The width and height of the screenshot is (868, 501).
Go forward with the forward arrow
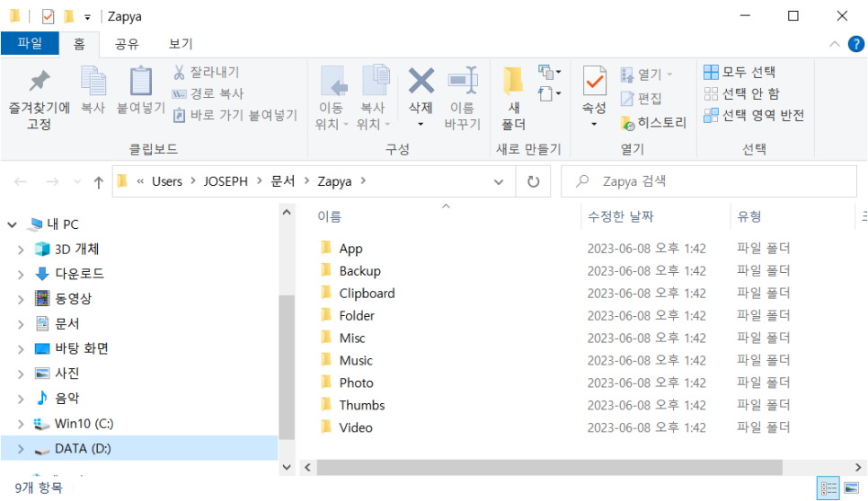pos(53,181)
